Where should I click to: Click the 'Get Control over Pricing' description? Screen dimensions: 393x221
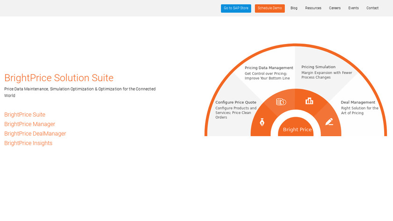pos(267,76)
